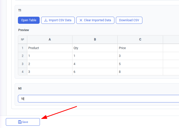Select column A header in the preview
This screenshot has height=128, width=179.
coord(50,39)
